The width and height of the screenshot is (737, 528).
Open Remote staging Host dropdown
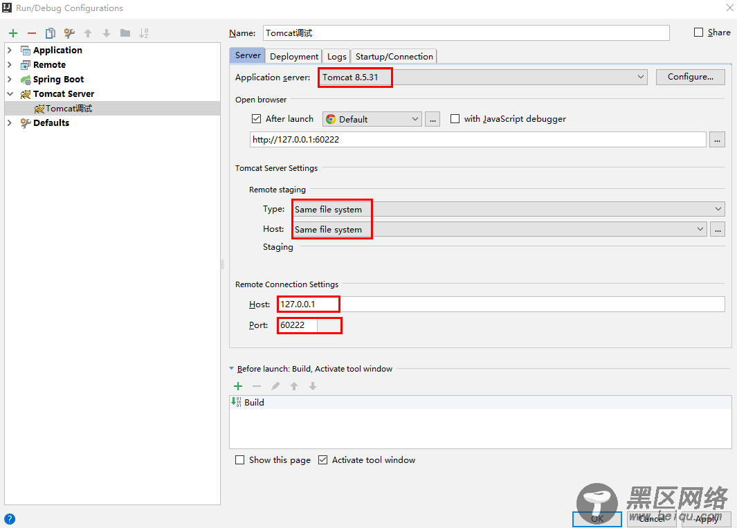[x=500, y=229]
